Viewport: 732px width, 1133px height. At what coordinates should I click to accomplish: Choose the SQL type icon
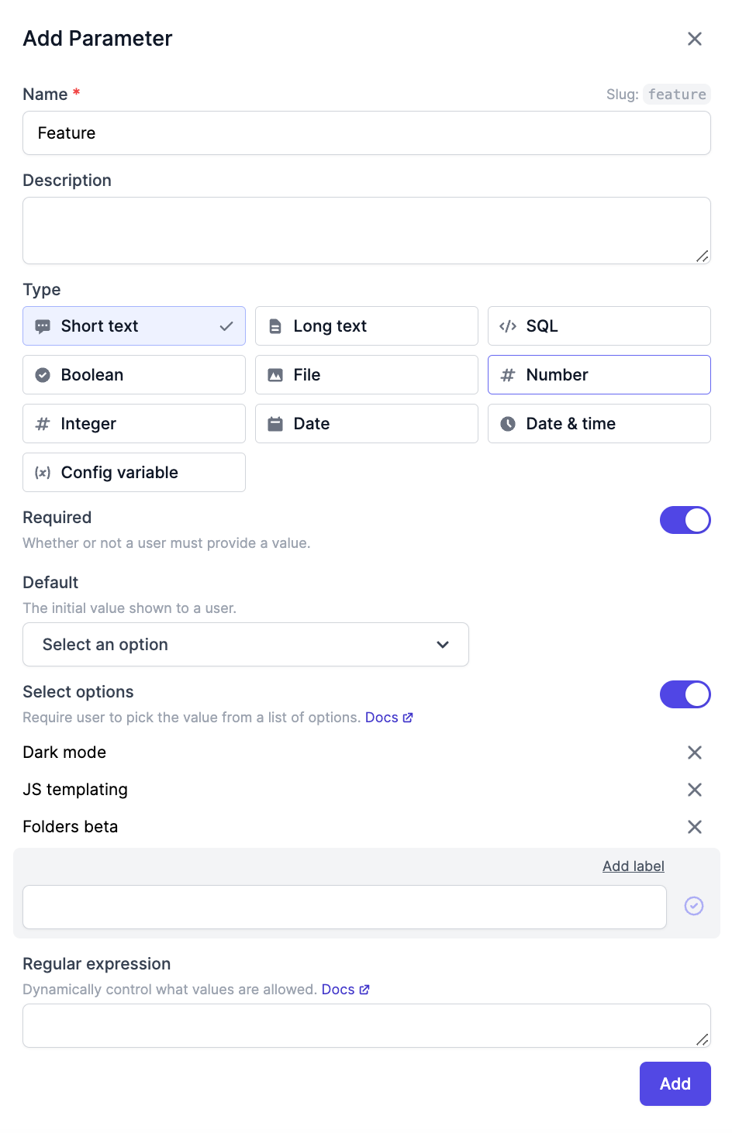[x=508, y=326]
